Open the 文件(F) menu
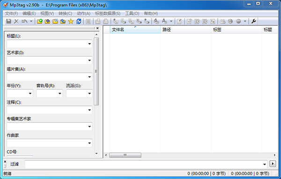Screen dimensions: 281x179 tap(11, 14)
